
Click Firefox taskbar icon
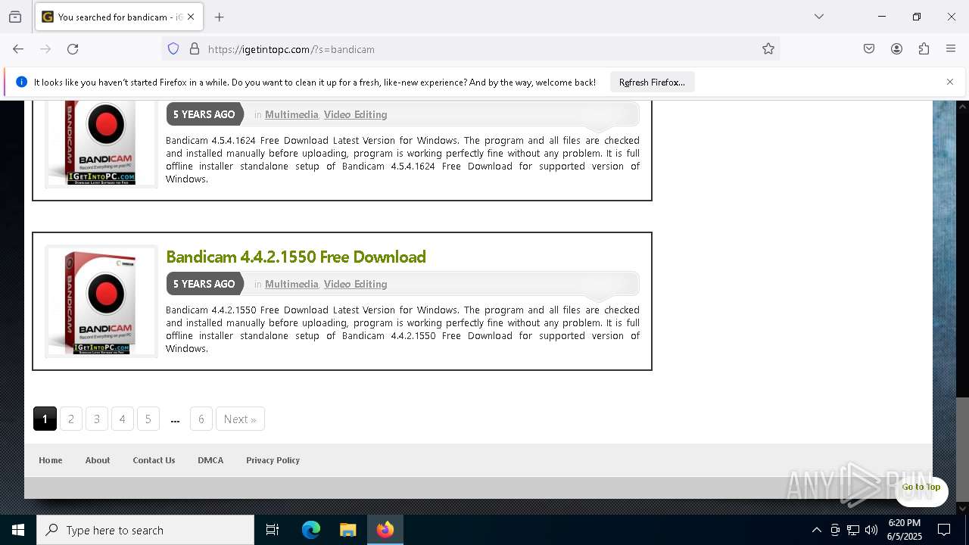pos(385,530)
